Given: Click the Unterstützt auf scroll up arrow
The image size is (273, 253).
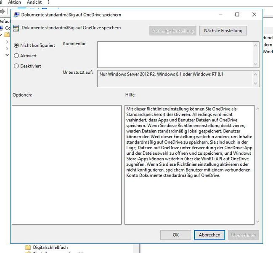Looking at the screenshot, I should tap(255, 74).
